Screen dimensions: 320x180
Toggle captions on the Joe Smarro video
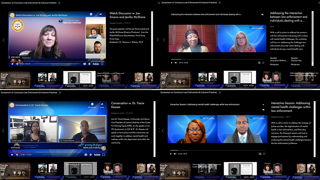pyautogui.click(x=84, y=64)
